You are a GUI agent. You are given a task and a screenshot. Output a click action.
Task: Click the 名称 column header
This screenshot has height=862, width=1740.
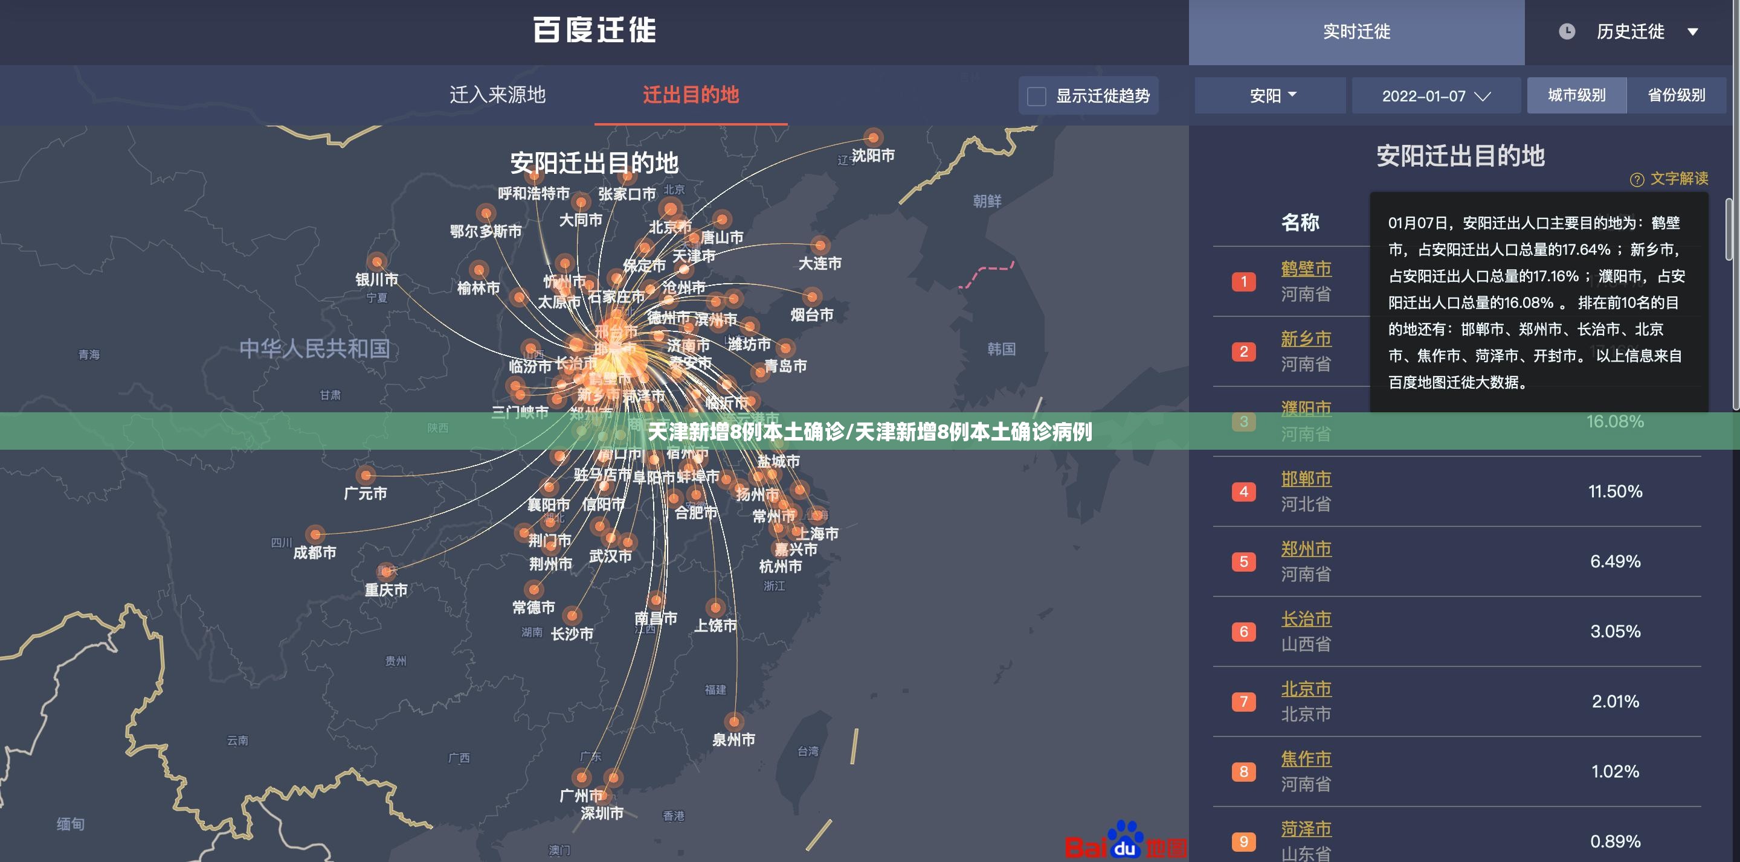1300,222
